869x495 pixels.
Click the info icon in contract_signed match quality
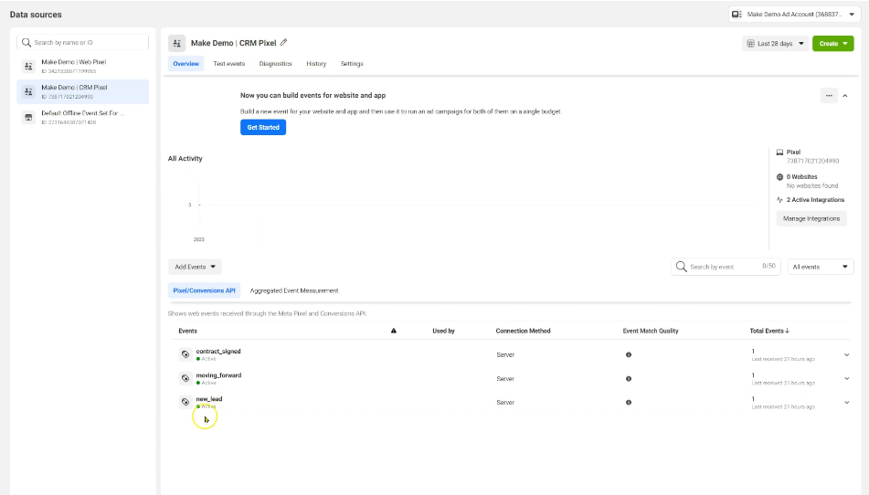pos(629,354)
